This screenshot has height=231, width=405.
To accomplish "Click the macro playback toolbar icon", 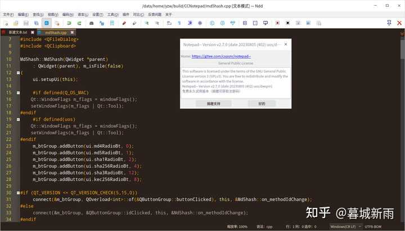I will 298,23.
